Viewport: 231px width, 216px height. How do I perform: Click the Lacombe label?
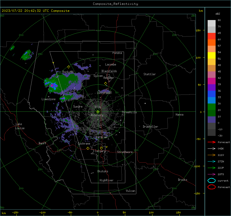click(x=111, y=64)
